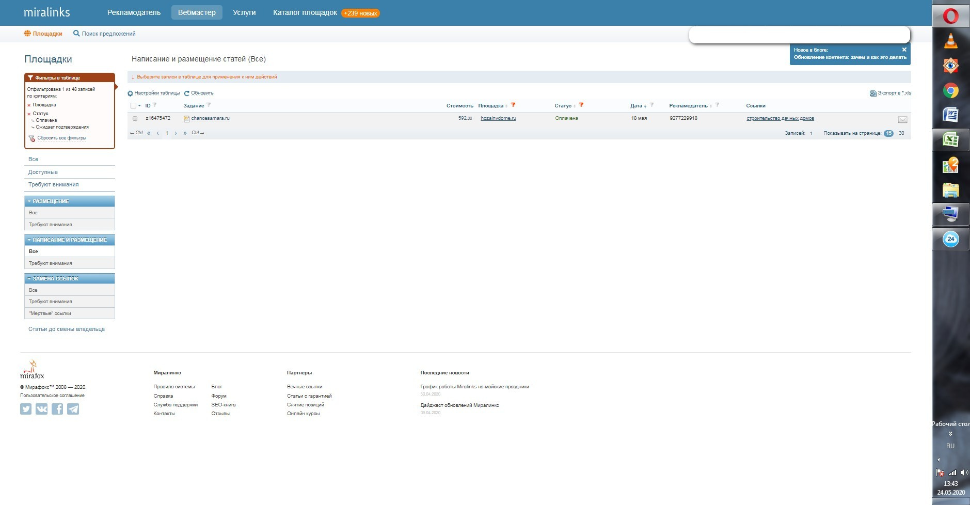Screen dimensions: 970x505
Task: Open the hozainvdome.ru site link
Action: pos(498,118)
